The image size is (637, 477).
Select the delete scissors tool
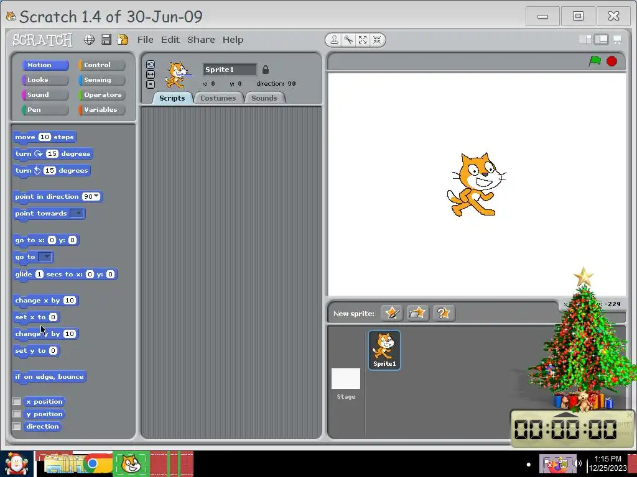click(348, 40)
